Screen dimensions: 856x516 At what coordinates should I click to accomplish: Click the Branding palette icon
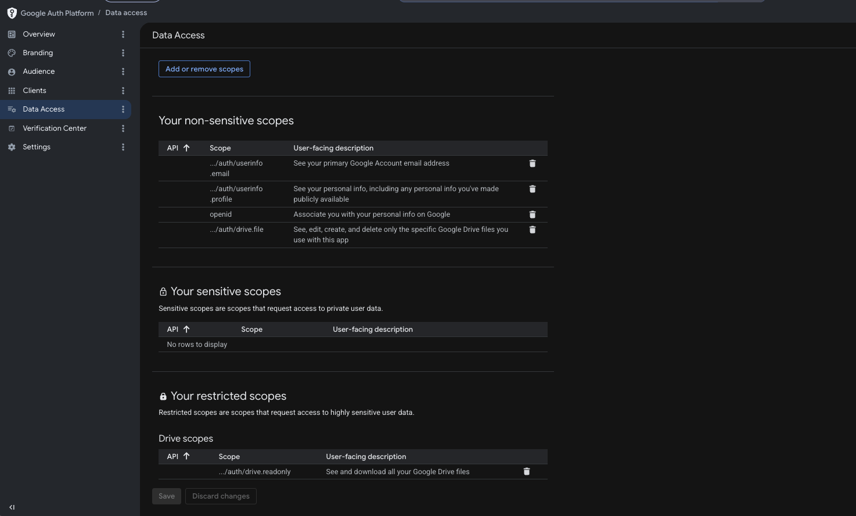[12, 53]
